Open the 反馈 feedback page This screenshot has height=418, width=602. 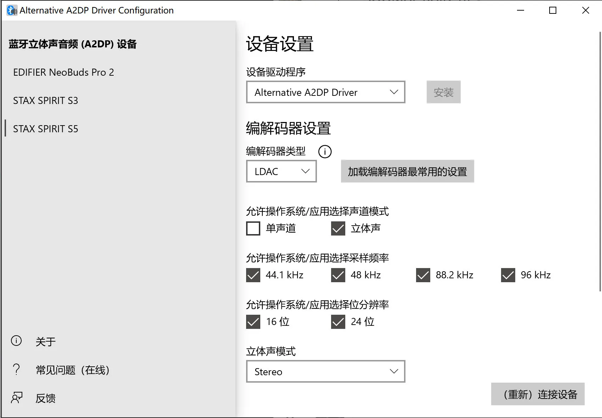(x=119, y=398)
